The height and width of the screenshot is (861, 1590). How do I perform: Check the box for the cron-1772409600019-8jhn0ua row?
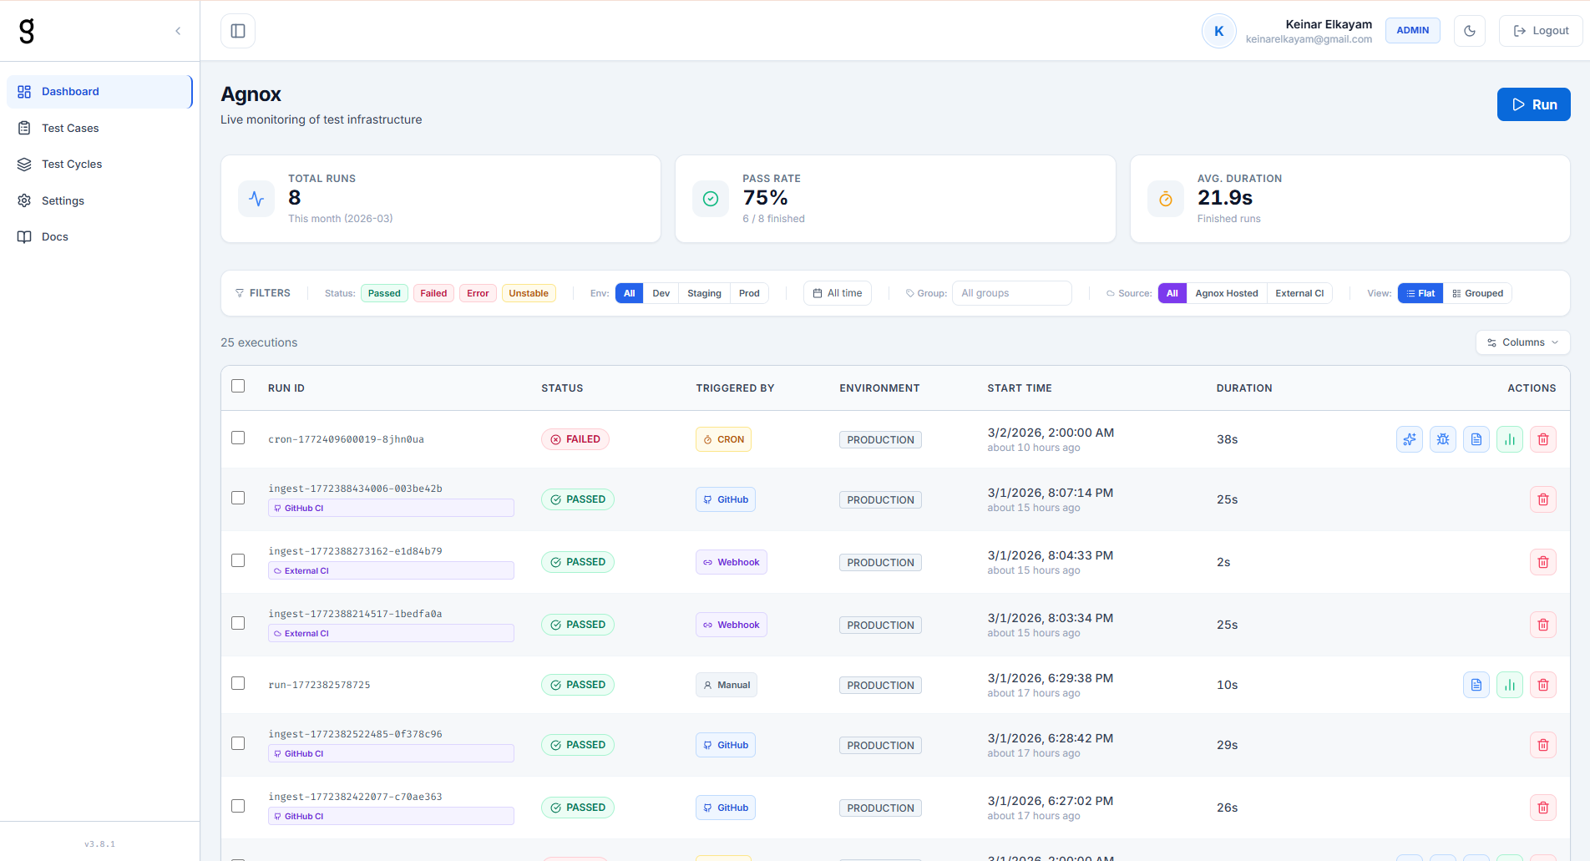tap(238, 438)
